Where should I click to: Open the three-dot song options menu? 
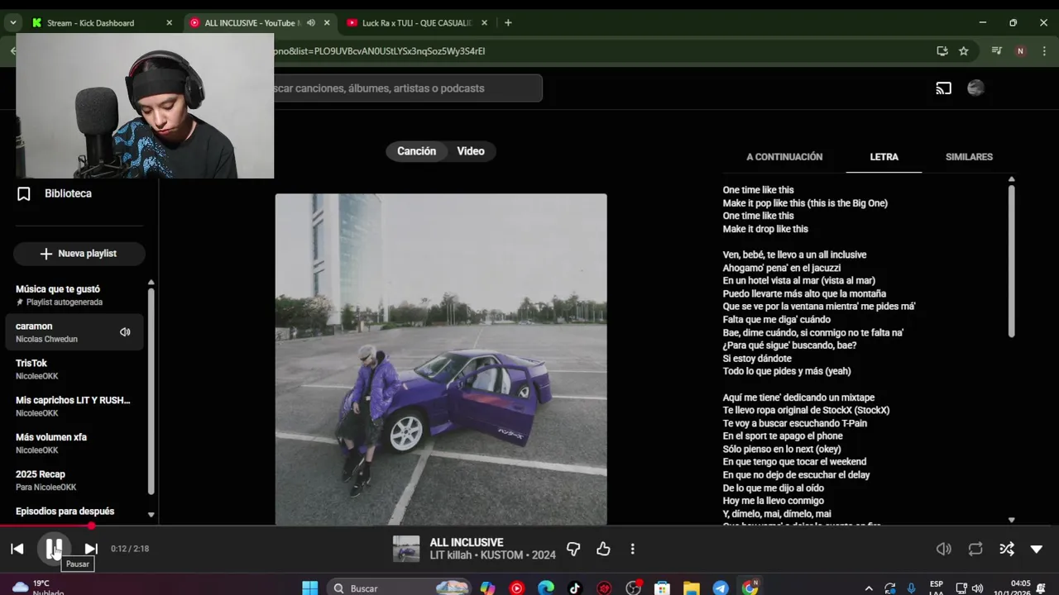(633, 549)
